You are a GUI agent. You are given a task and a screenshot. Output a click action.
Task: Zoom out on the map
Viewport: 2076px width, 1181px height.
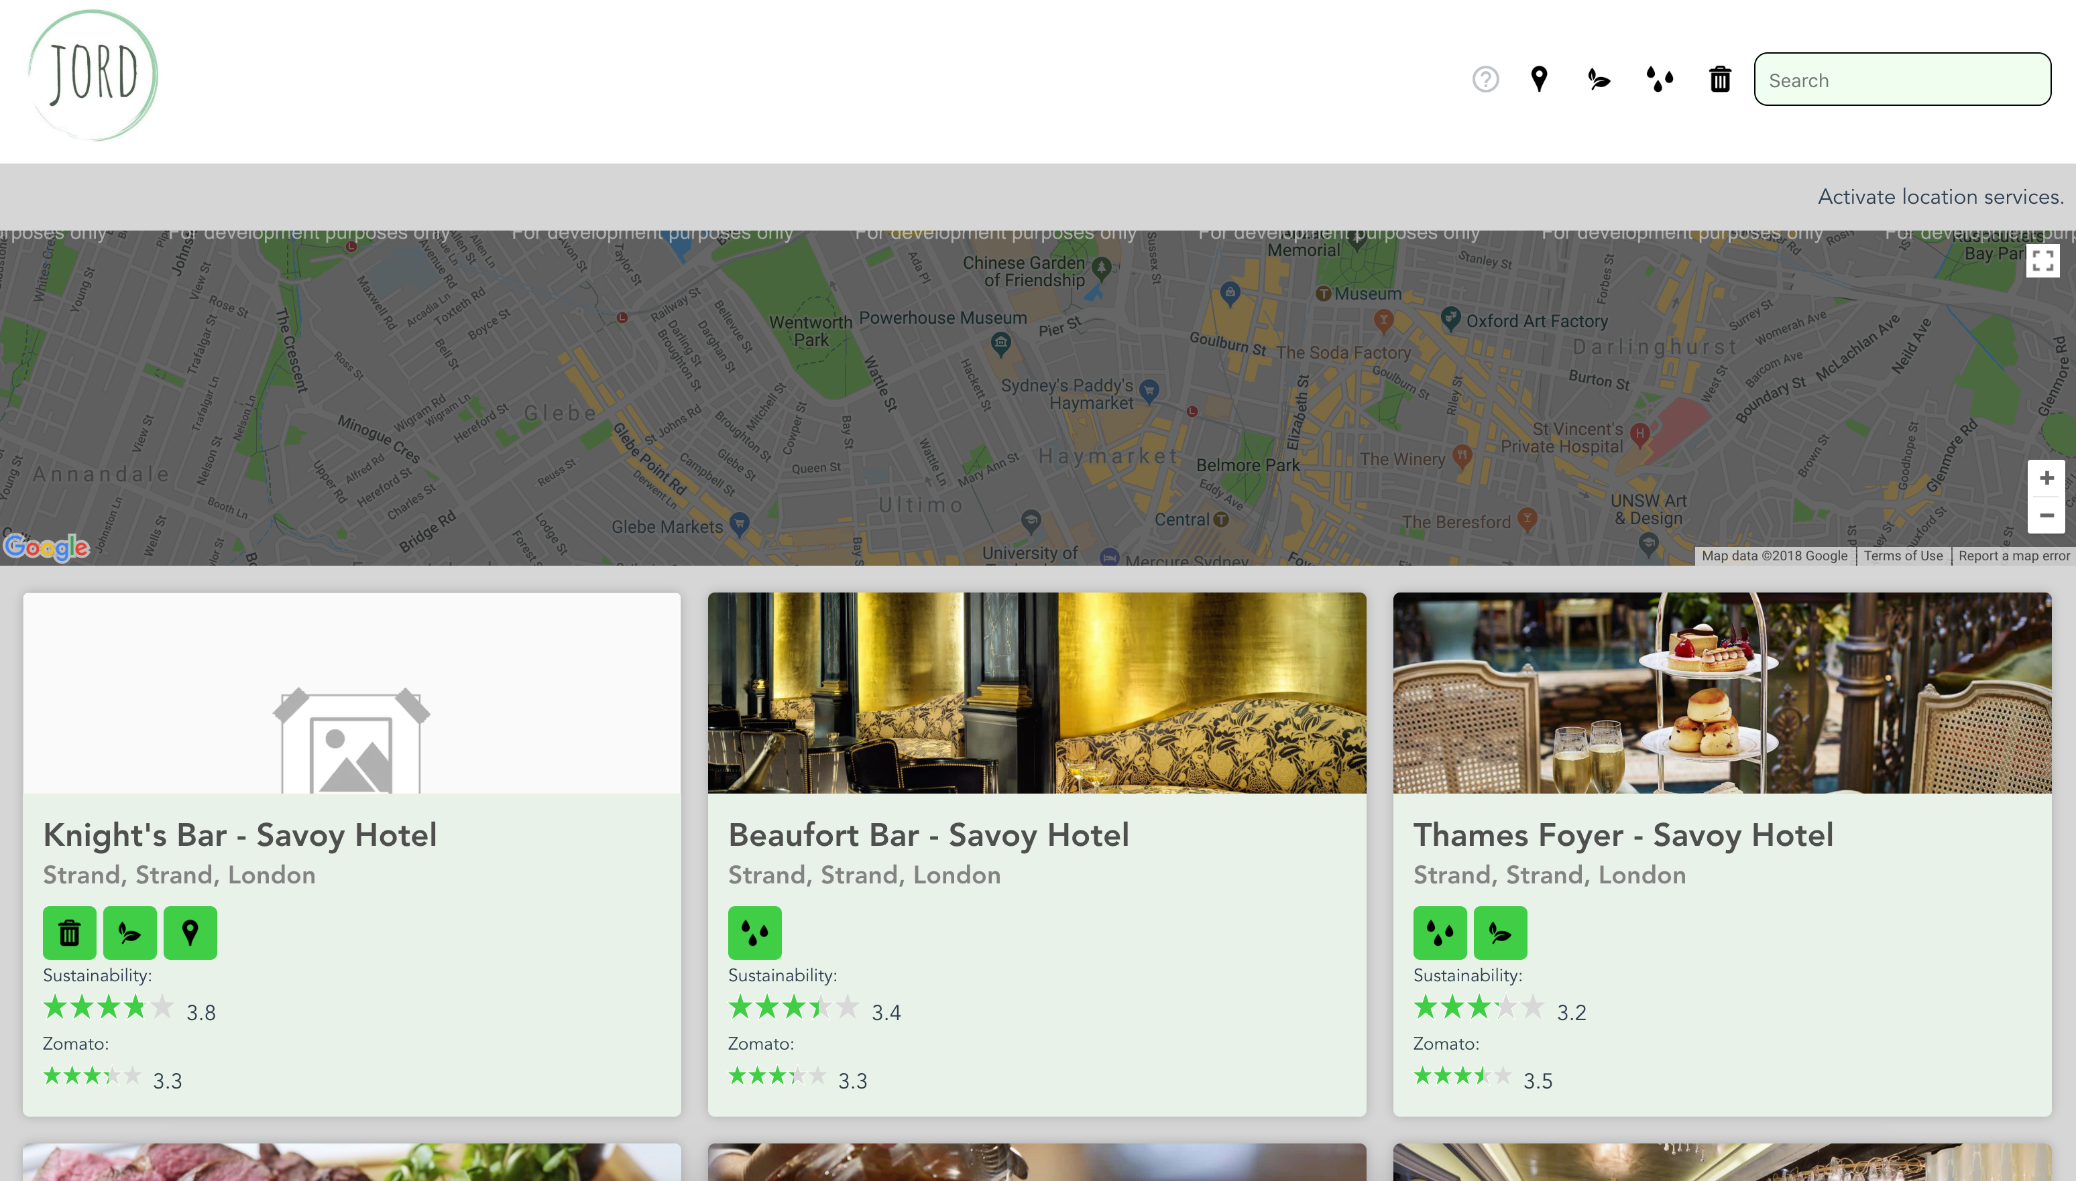click(2046, 516)
